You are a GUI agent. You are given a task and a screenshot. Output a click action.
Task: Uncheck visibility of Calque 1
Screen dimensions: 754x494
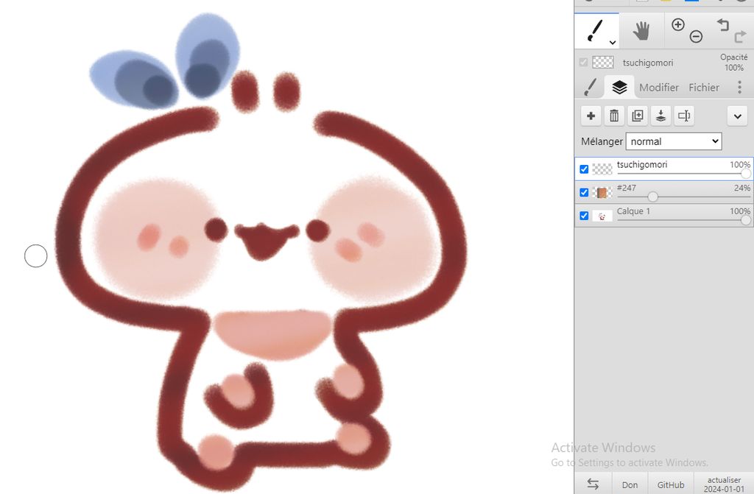coord(584,216)
